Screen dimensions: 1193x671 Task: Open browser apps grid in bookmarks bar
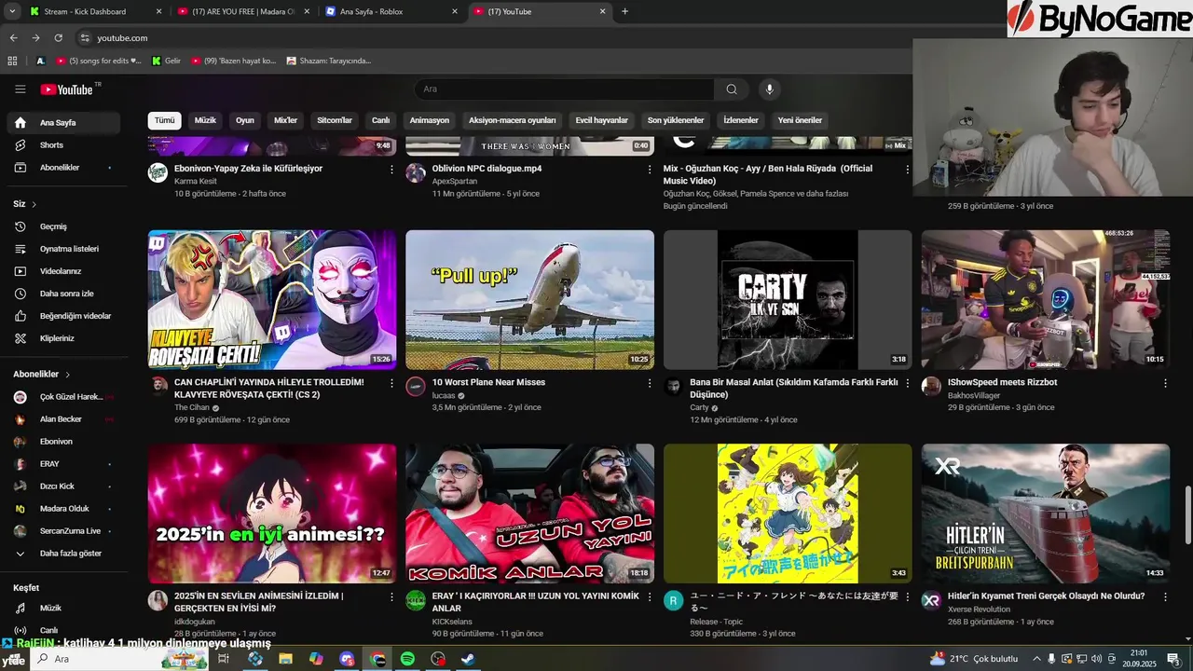tap(12, 61)
